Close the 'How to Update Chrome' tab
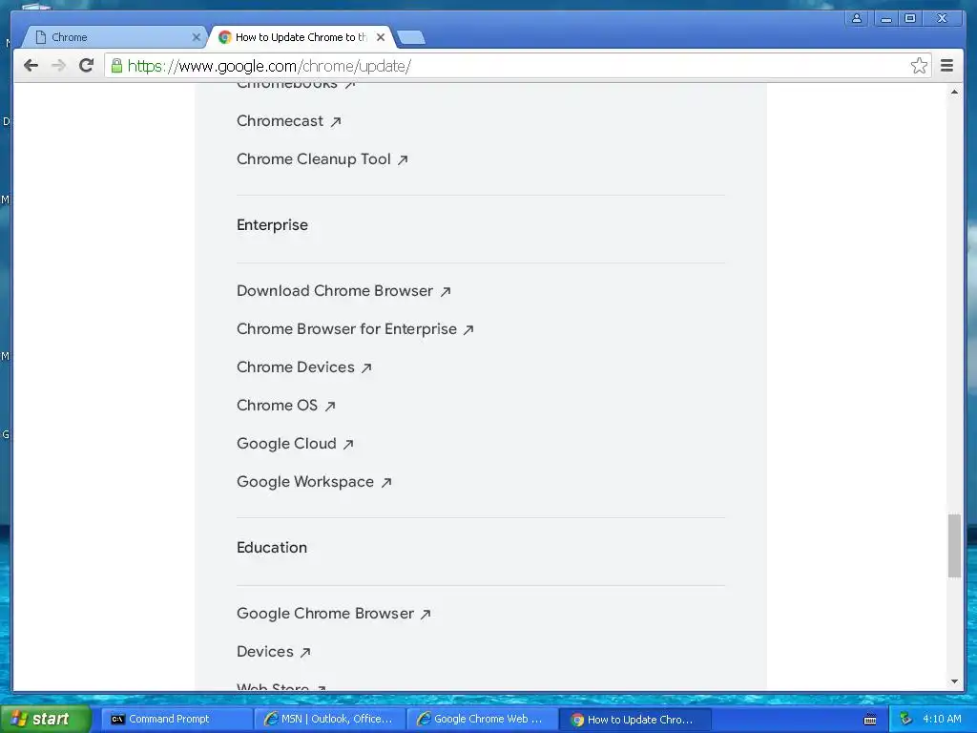Viewport: 977px width, 733px height. point(381,37)
